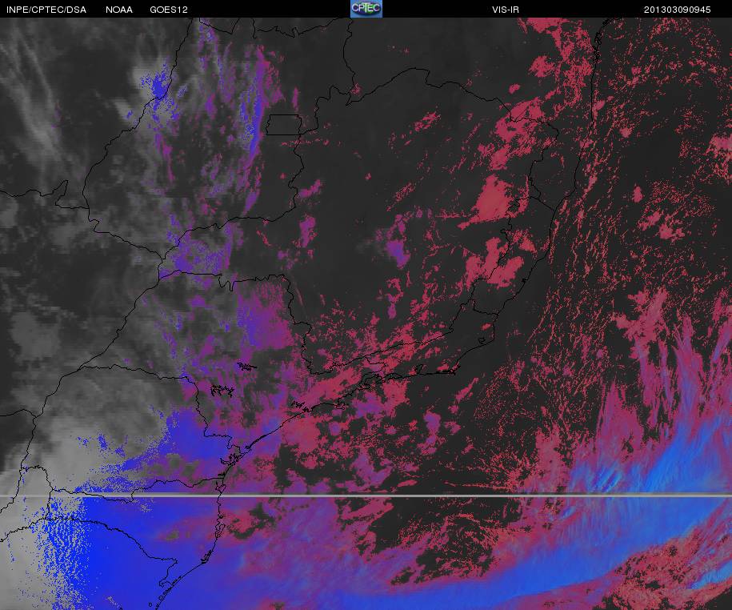Click the GOES12 satellite label
This screenshot has height=610, width=732.
coord(169,10)
